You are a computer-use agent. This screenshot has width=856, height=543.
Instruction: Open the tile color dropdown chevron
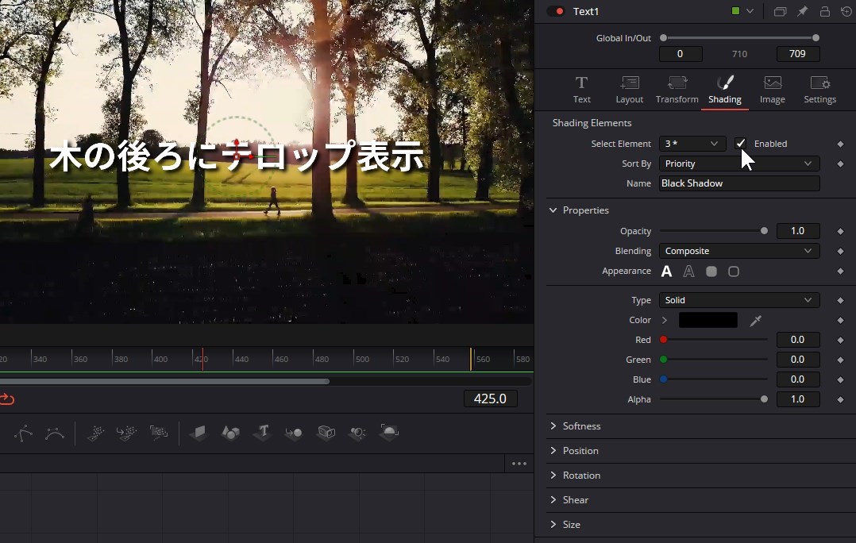point(750,11)
